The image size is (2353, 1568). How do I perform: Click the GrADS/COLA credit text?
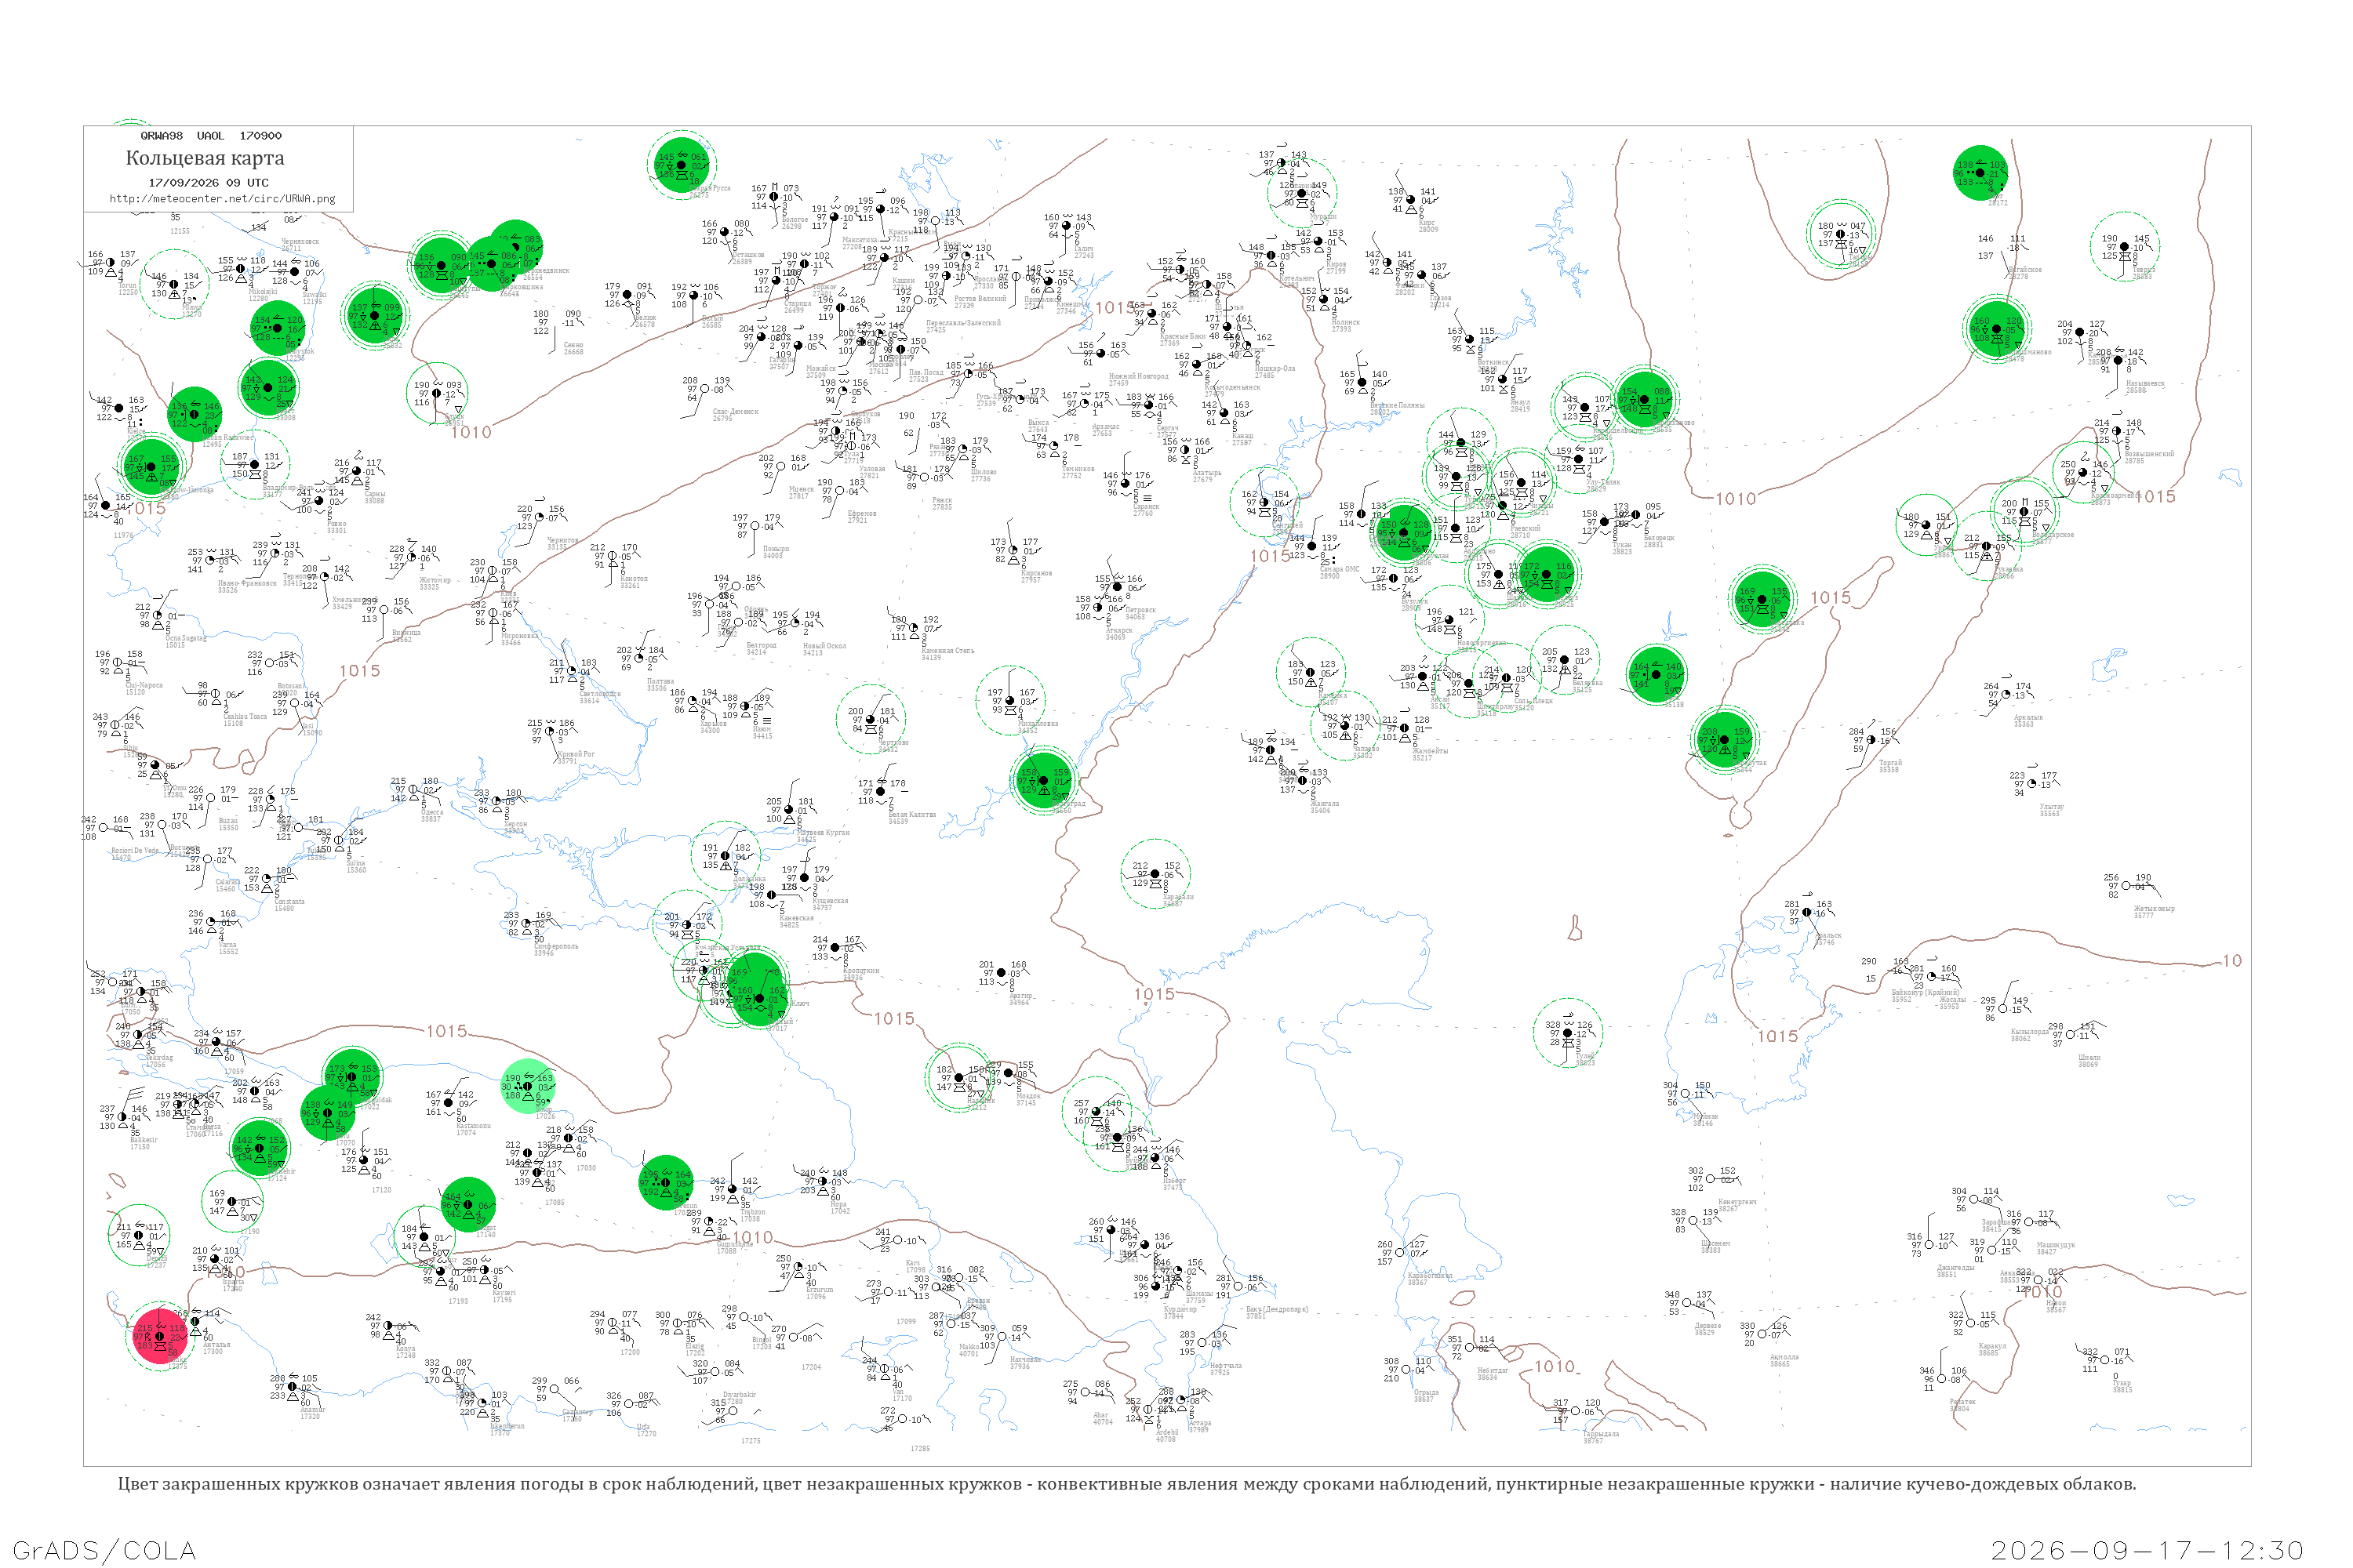pyautogui.click(x=104, y=1550)
